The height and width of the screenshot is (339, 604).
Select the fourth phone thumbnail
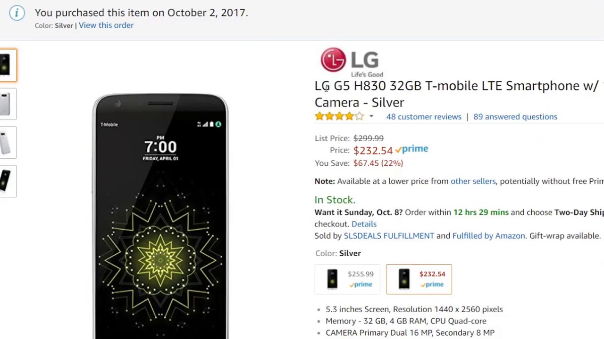tap(8, 181)
